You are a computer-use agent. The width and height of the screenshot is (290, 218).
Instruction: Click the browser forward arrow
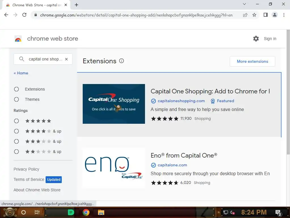15,15
